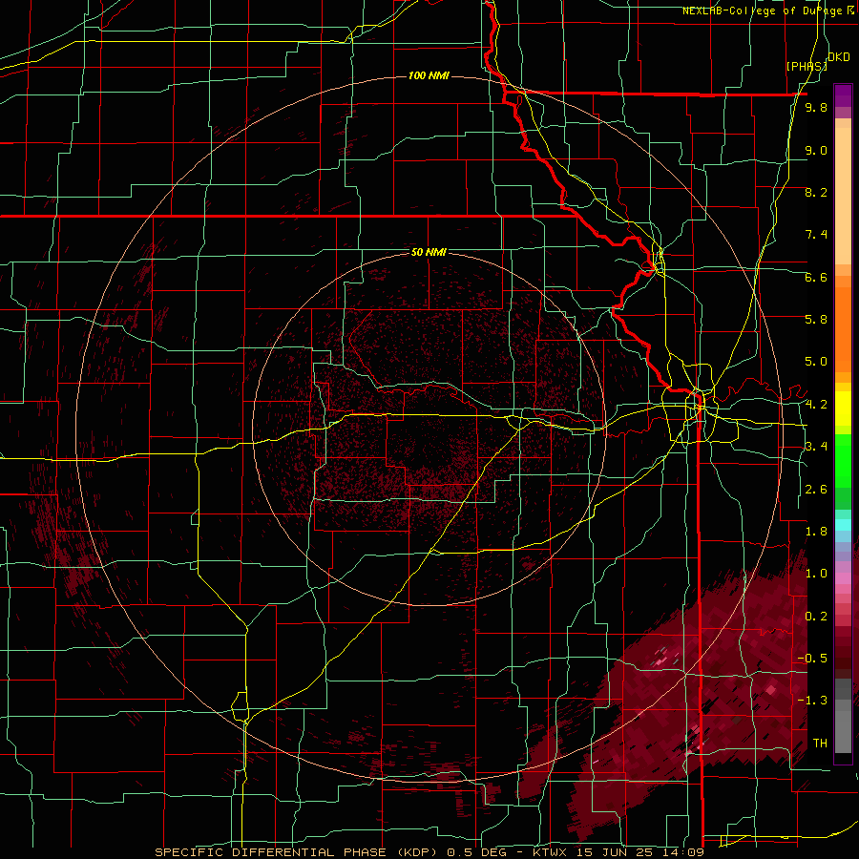Screen dimensions: 859x859
Task: Click the "0.2" value on the color scale
Action: [816, 617]
